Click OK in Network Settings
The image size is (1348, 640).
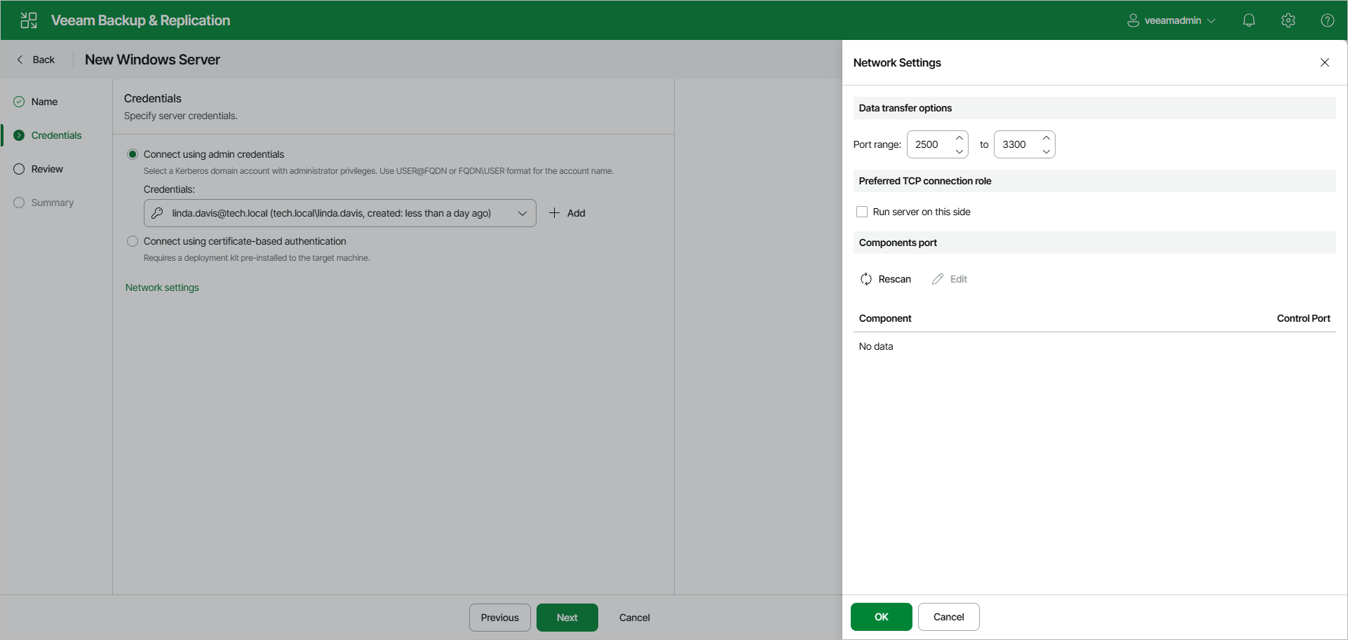882,617
